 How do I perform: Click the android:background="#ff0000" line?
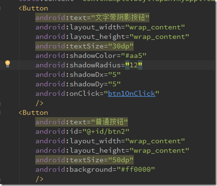click(x=95, y=170)
